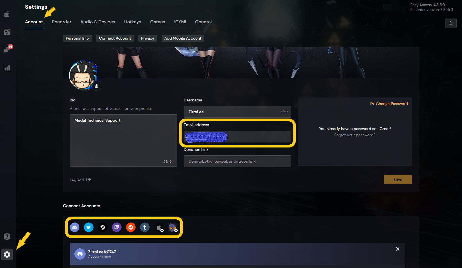Open the Clips editor sidebar icon

point(7,32)
